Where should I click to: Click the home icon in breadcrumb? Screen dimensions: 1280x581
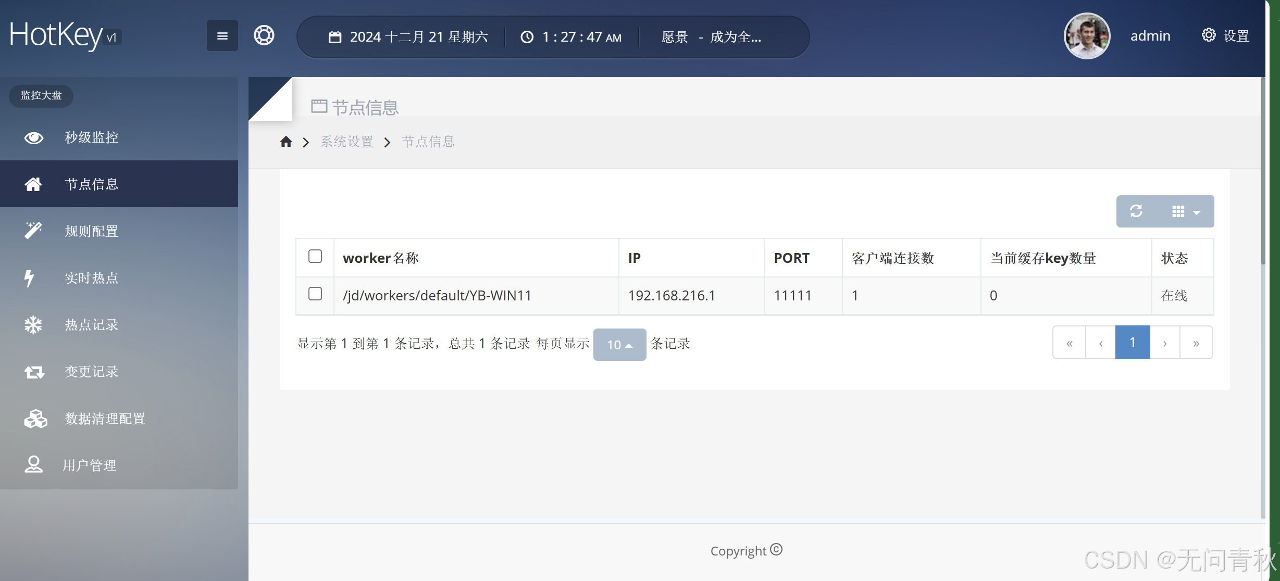coord(285,142)
